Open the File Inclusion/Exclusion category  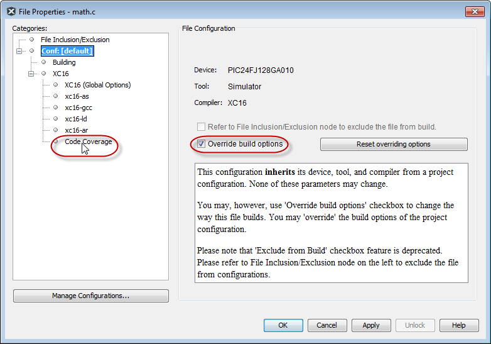tap(75, 40)
